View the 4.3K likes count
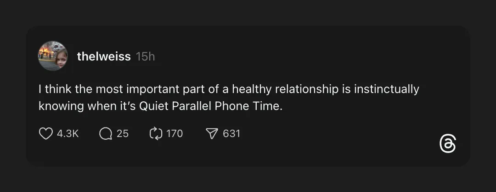496x192 pixels. point(68,133)
